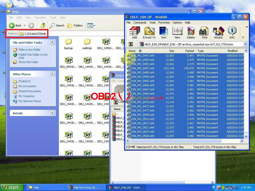Select file ESN_MO_0499.mht
This screenshot has height=191, width=255.
185,115
